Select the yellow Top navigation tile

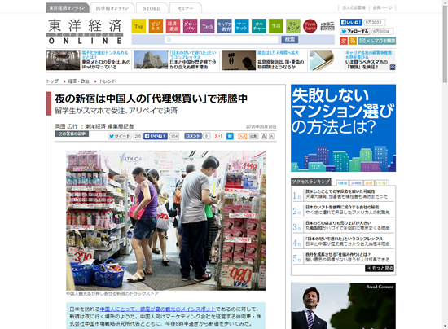138,26
